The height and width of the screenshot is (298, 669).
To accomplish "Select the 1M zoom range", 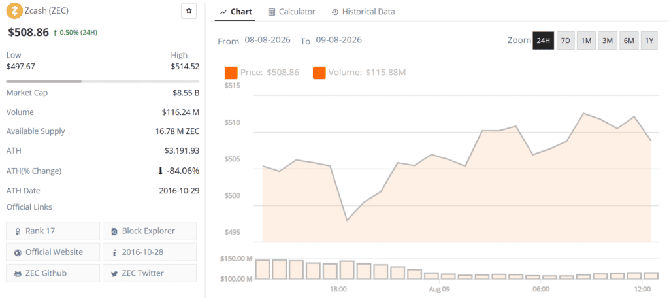I will tap(586, 41).
